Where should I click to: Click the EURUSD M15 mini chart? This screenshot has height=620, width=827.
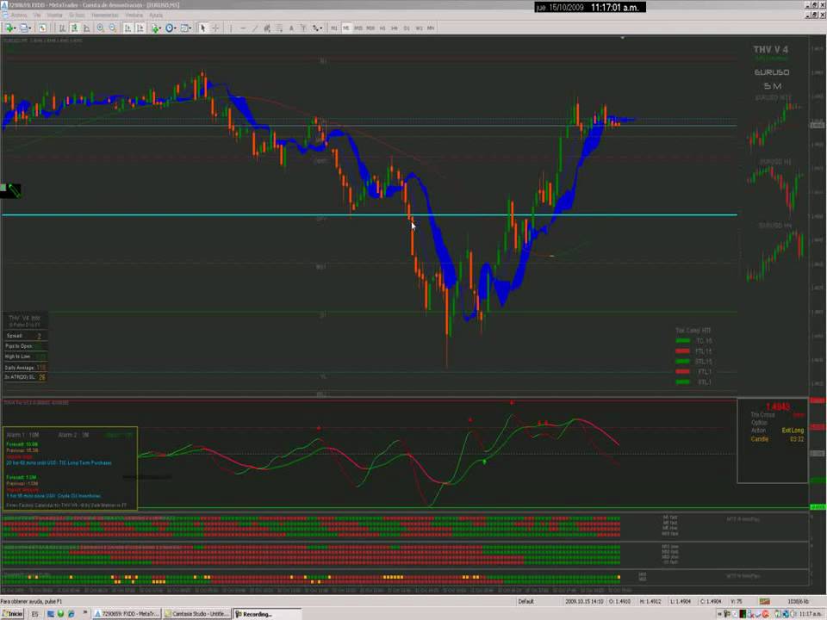(774, 124)
